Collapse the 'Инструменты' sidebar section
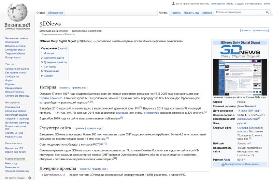This screenshot has height=180, width=273. (x=12, y=102)
